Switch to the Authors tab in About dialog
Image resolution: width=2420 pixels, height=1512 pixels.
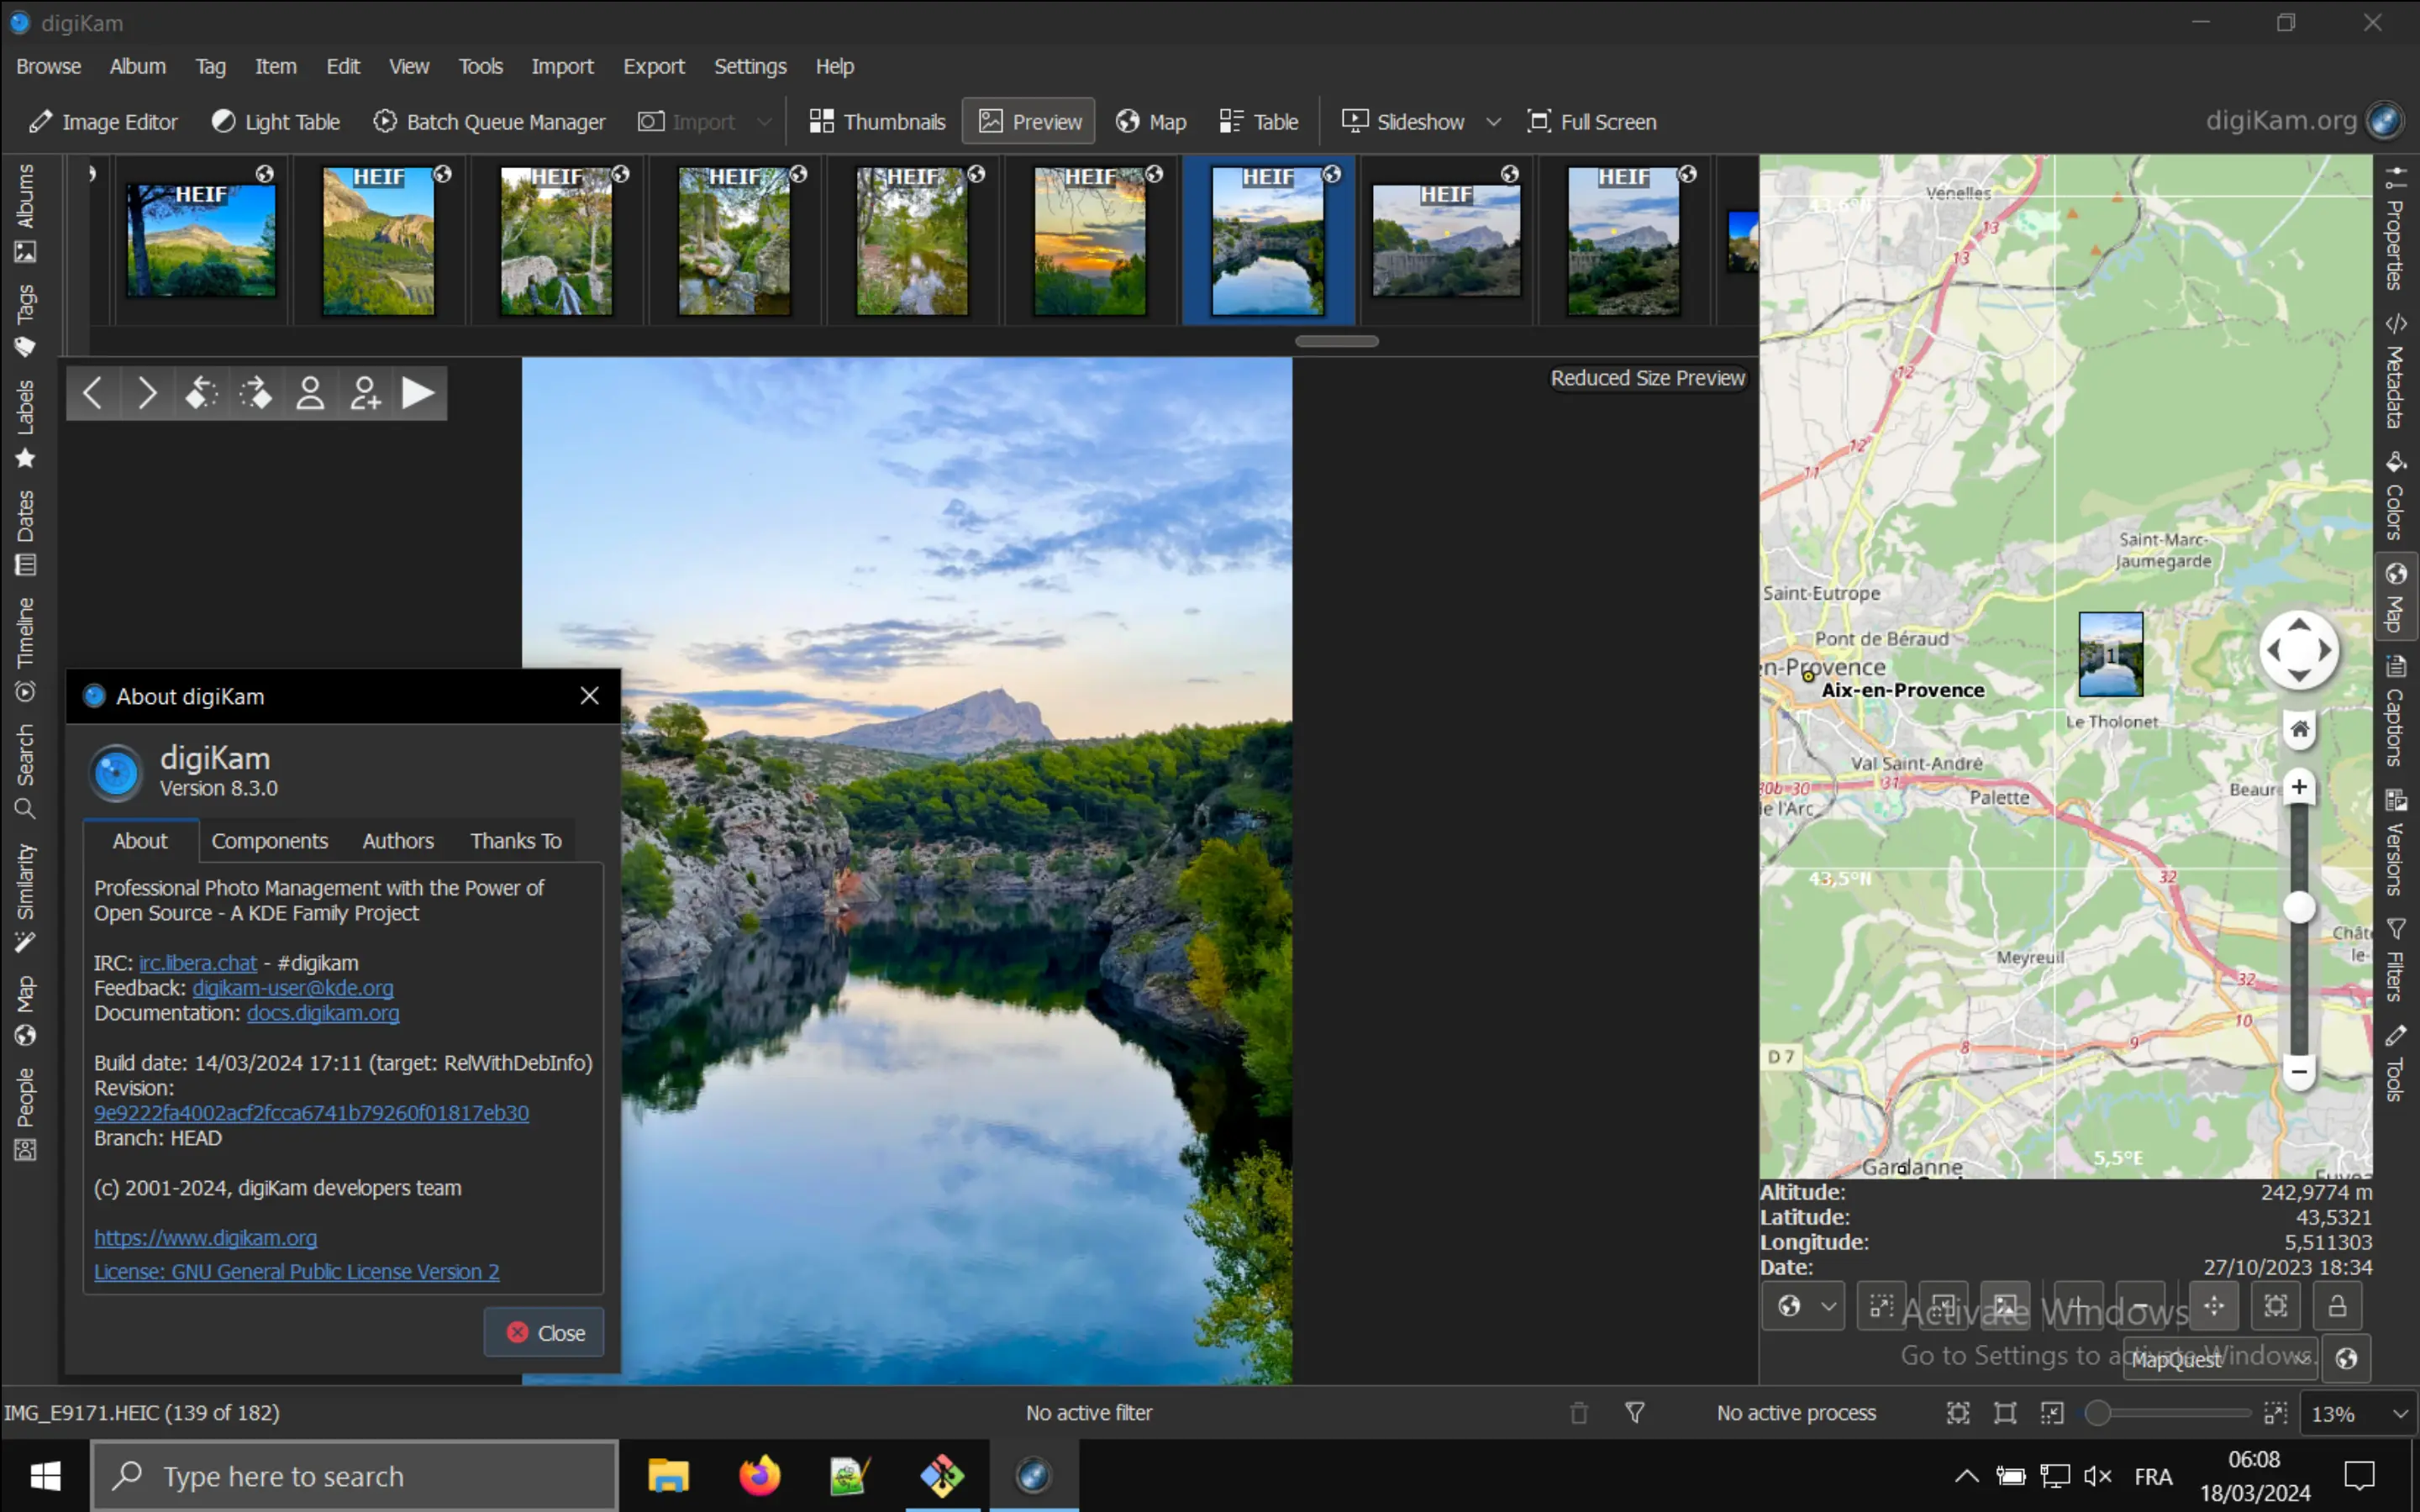tap(397, 841)
